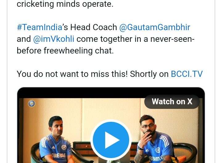
Task: Open the #TeamIndia hashtag
Action: 39,27
